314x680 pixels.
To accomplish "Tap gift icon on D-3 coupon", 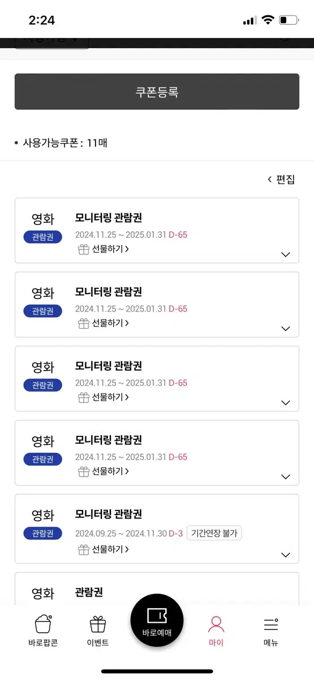I will [x=84, y=549].
